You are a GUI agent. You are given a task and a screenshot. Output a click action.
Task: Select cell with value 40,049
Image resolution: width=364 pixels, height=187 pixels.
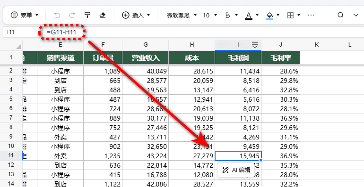click(x=146, y=71)
